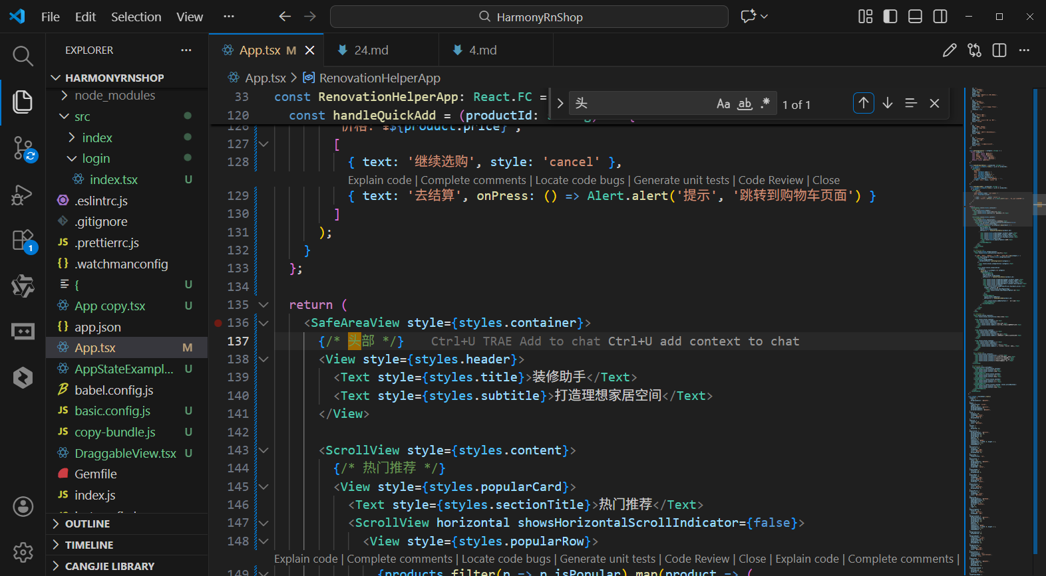
Task: Click 'Generate unit tests' code lens above line 129
Action: [x=681, y=180]
